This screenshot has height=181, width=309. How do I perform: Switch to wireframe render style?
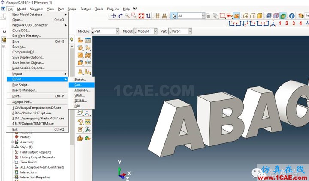[246, 16]
